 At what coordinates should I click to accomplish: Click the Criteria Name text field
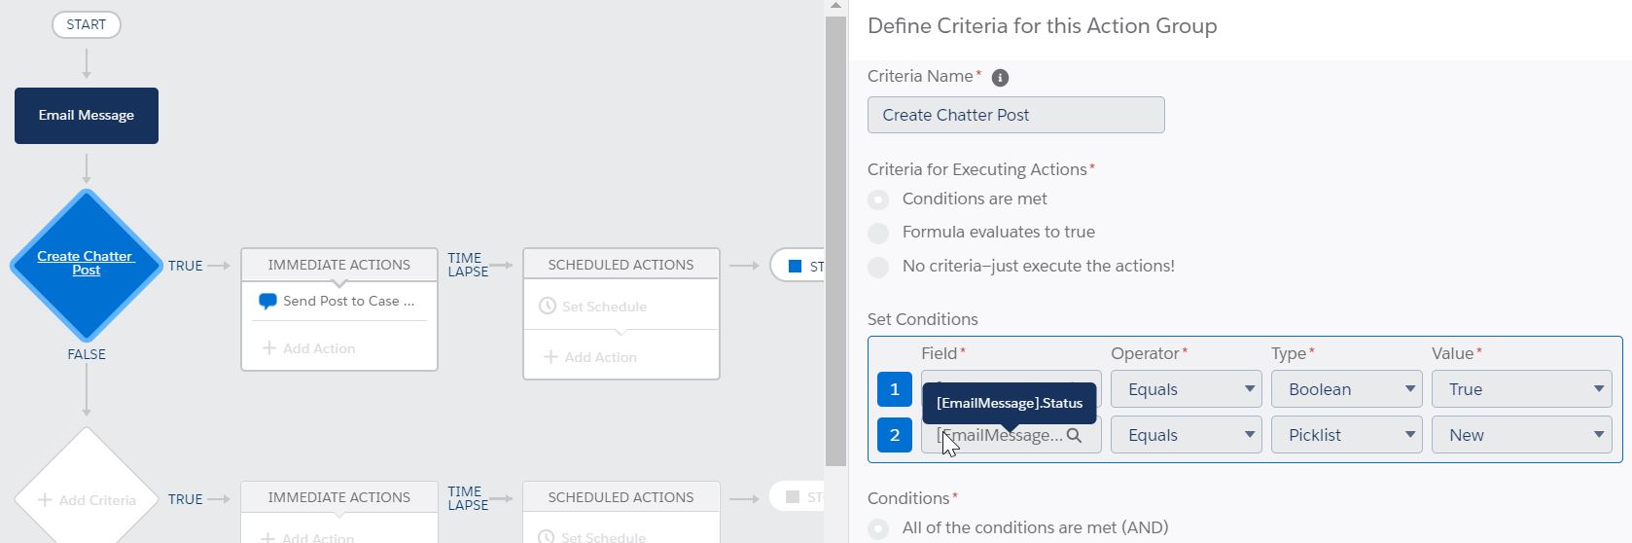click(1015, 115)
